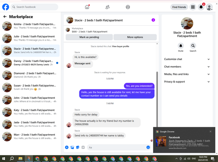
Task: Attach a photo with image icon
Action: [x=72, y=147]
